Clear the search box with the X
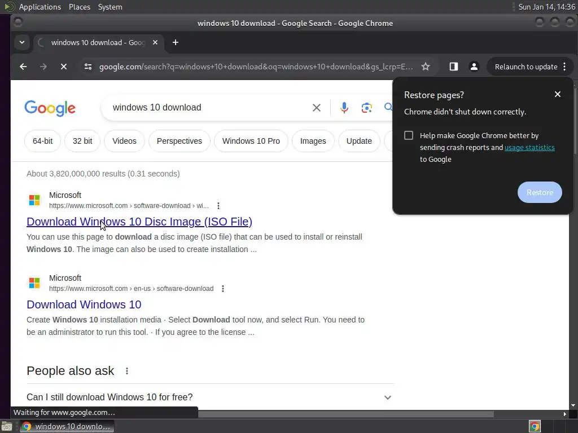The height and width of the screenshot is (433, 578). click(x=316, y=108)
